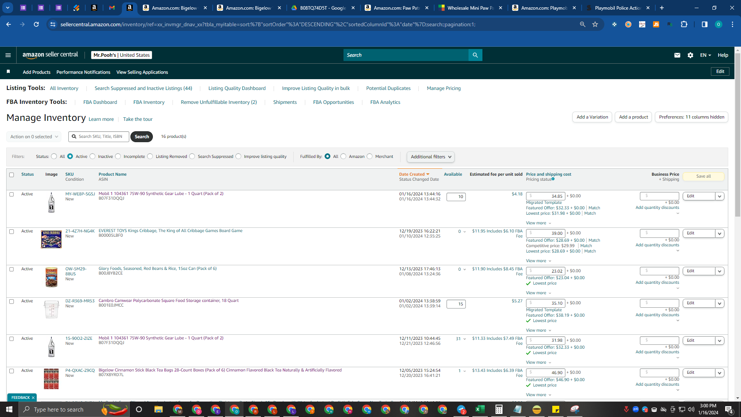Tick the select-all checkbox in table header
Screen dimensions: 741x417
coord(12,175)
